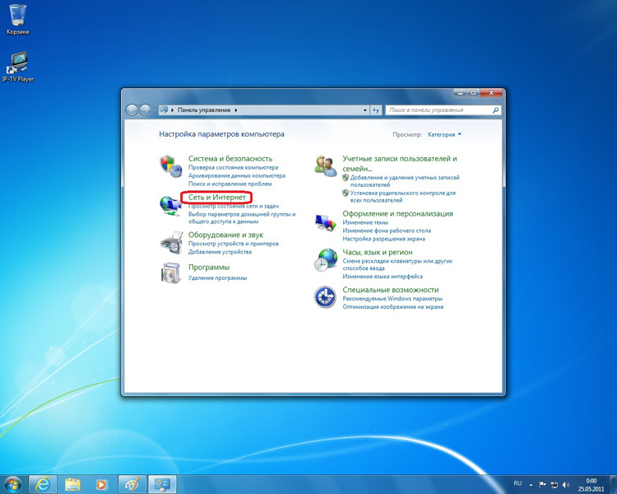Open Оборудование и звук category
Viewport: 617px width, 494px height.
click(x=225, y=235)
